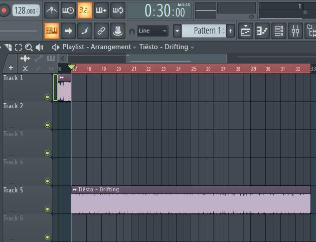Toggle step editing footprint icon
Screen dimensions: 316x242
pos(85,31)
